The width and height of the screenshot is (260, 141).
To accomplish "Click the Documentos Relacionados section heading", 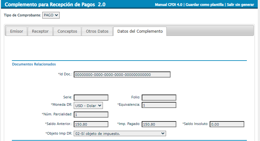I will [x=34, y=64].
